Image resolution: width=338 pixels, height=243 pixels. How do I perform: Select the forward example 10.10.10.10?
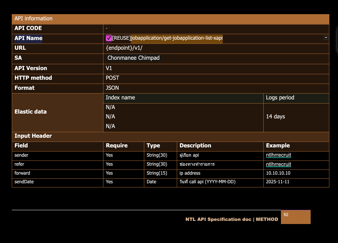click(278, 173)
